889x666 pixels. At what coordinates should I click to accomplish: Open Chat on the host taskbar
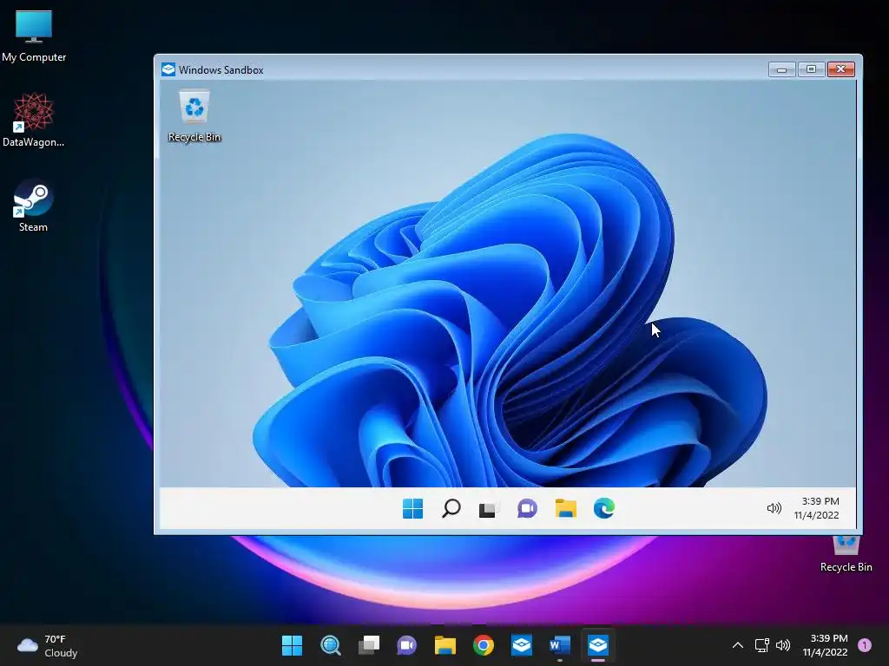pos(406,645)
